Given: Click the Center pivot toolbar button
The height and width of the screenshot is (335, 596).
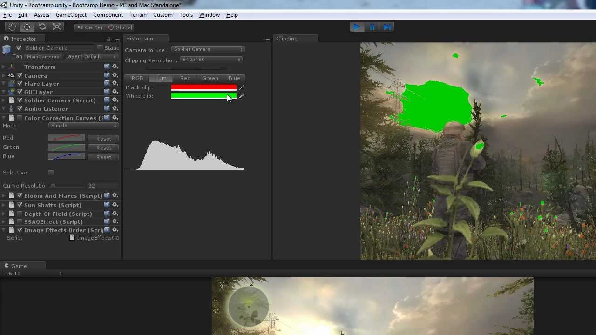Looking at the screenshot, I should 90,27.
